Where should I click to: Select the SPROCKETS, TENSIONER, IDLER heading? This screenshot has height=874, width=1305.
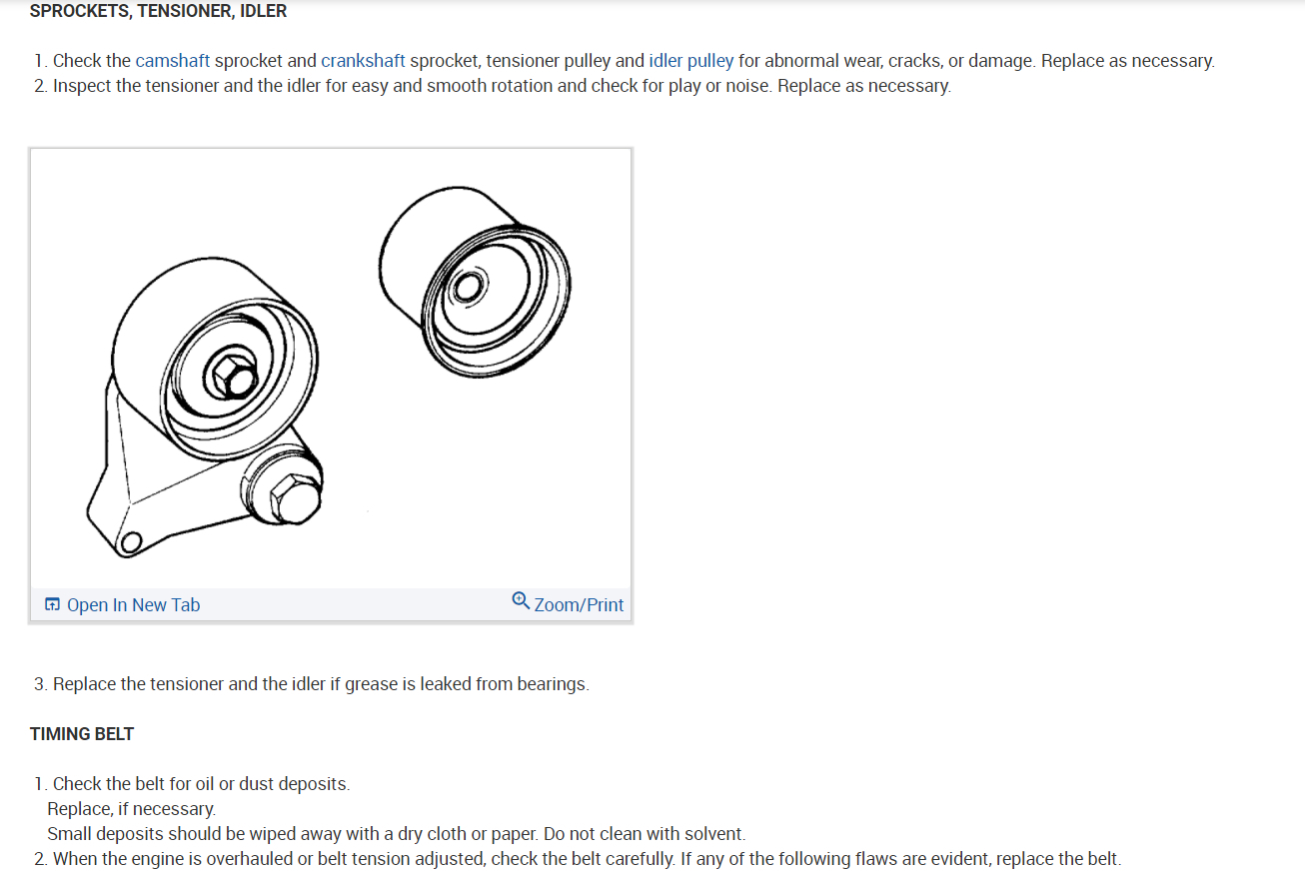(x=159, y=12)
